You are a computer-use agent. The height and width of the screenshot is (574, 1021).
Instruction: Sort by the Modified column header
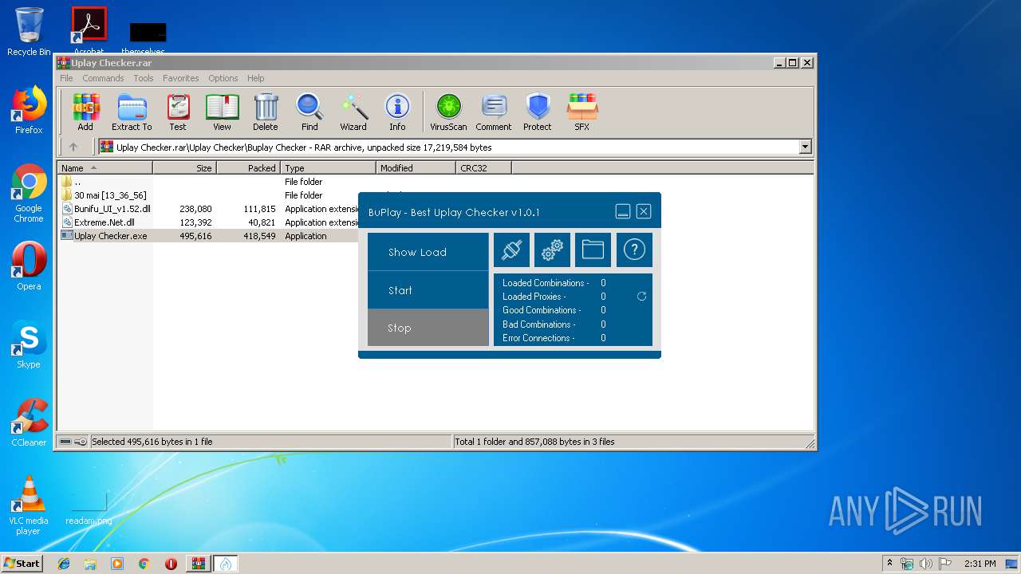(x=416, y=168)
